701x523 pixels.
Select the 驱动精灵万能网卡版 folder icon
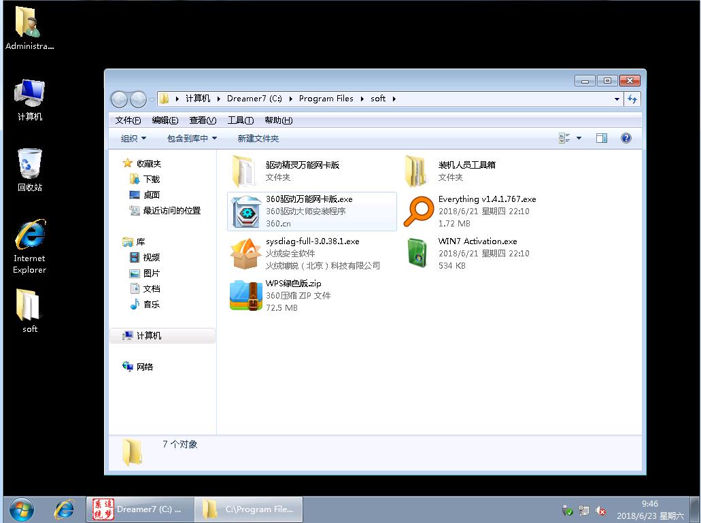[x=245, y=171]
